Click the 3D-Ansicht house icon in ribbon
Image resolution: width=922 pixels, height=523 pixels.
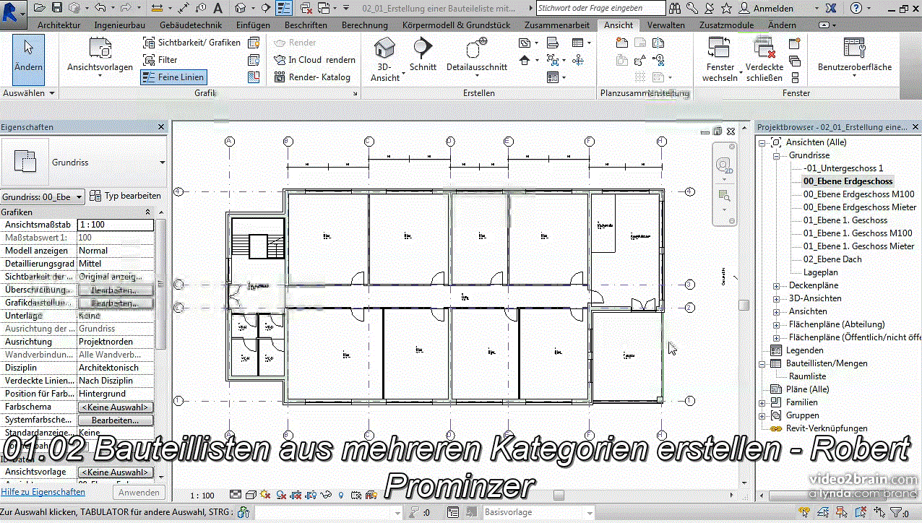point(384,48)
